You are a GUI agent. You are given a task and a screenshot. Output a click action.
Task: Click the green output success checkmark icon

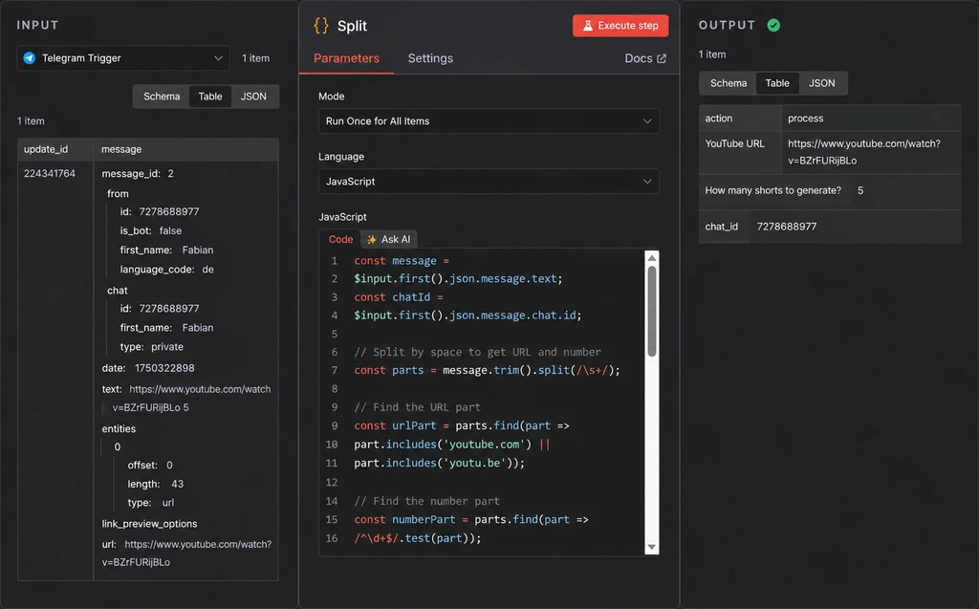click(773, 25)
